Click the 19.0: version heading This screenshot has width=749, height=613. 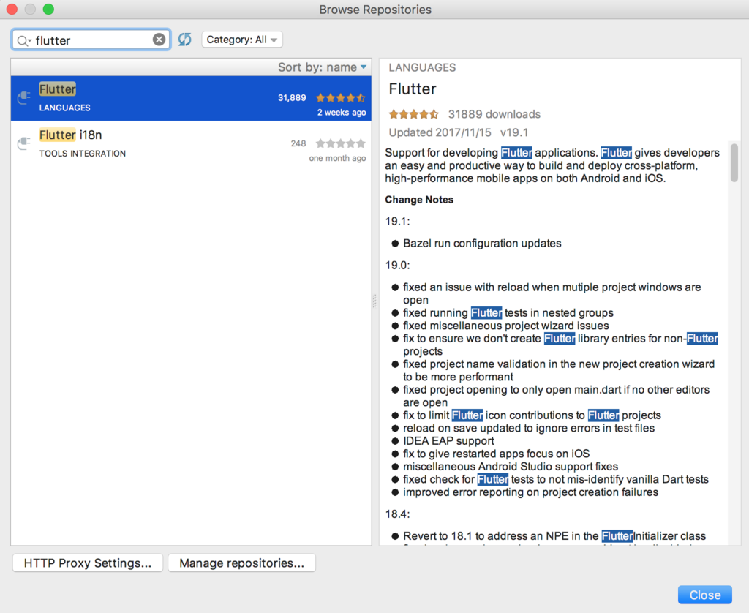397,266
